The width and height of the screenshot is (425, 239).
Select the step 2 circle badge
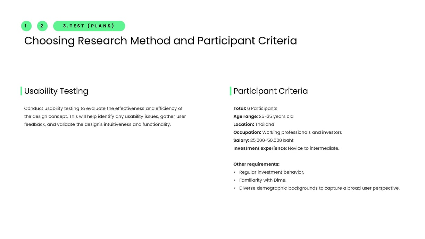click(42, 26)
